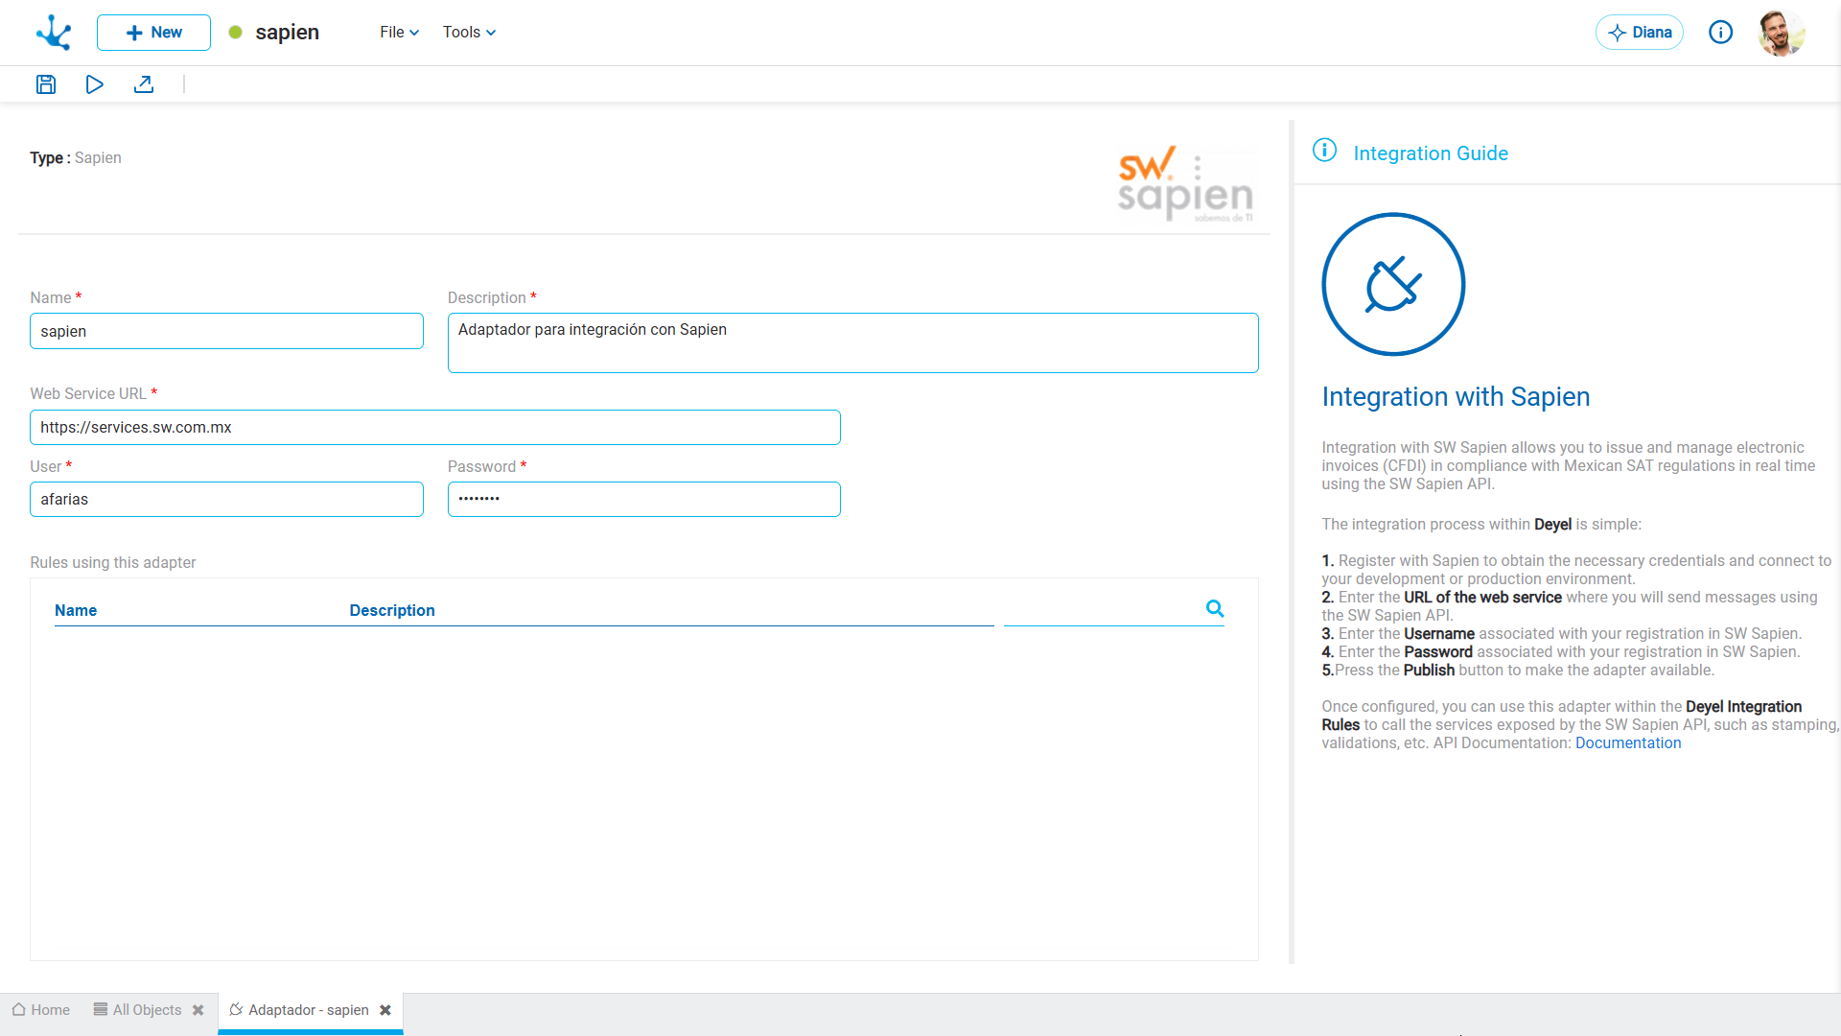1841x1036 pixels.
Task: Run the adapter with the play icon
Action: [x=94, y=84]
